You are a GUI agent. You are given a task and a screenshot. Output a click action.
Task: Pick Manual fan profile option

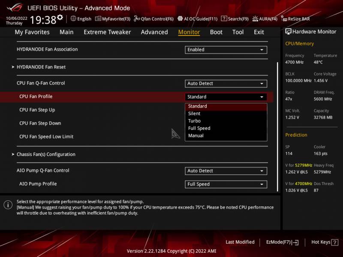pyautogui.click(x=226, y=136)
